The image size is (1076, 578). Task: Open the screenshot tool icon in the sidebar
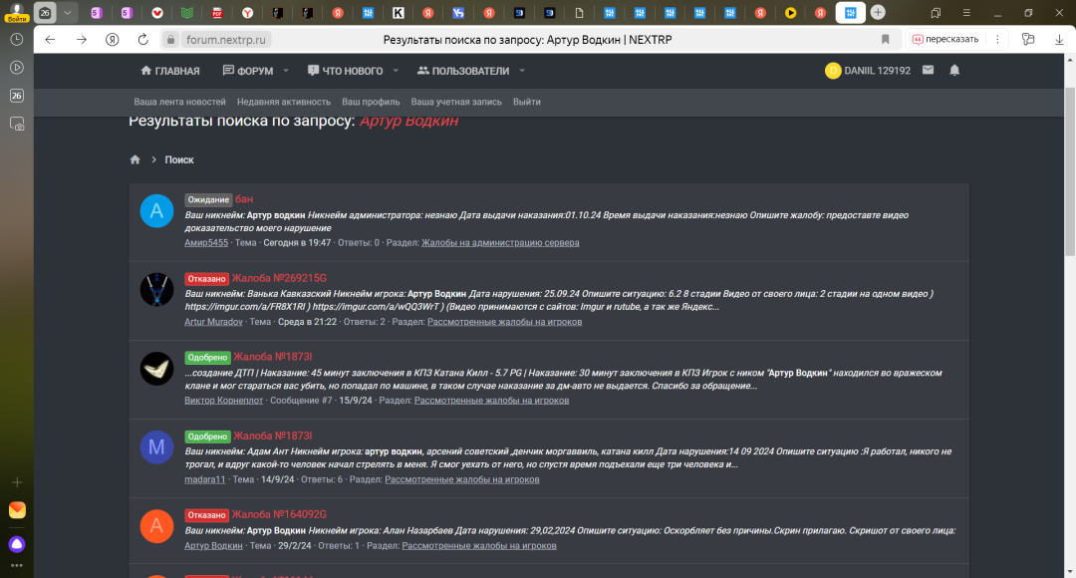pyautogui.click(x=17, y=125)
